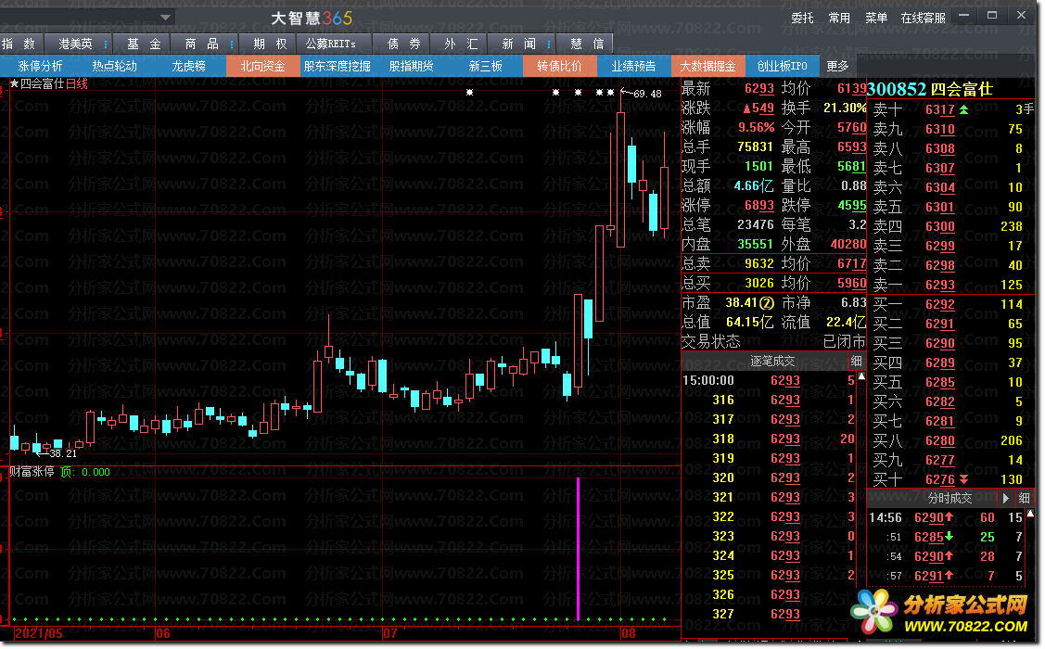Click the 跌停 price value 4595
Viewport: 1045px width, 649px height.
pyautogui.click(x=852, y=205)
